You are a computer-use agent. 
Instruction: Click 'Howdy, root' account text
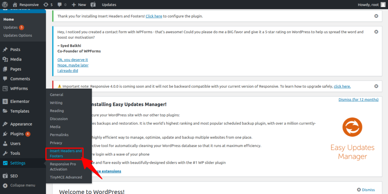point(368,5)
